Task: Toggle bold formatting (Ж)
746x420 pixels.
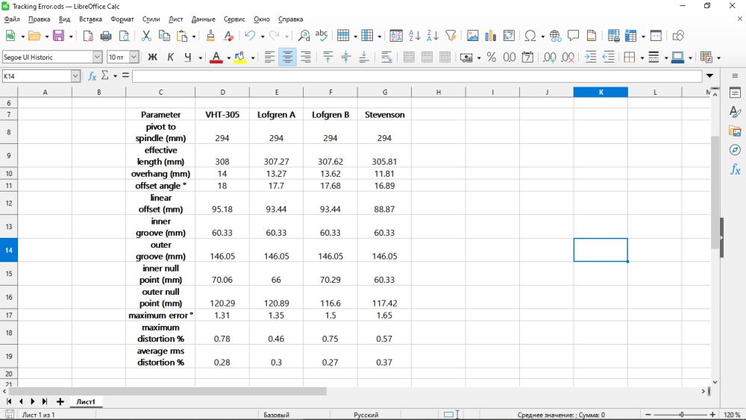Action: (152, 57)
